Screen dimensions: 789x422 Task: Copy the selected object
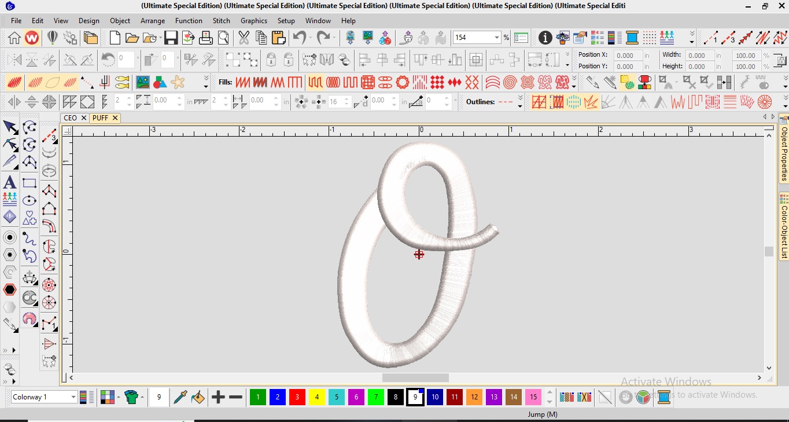[x=261, y=38]
